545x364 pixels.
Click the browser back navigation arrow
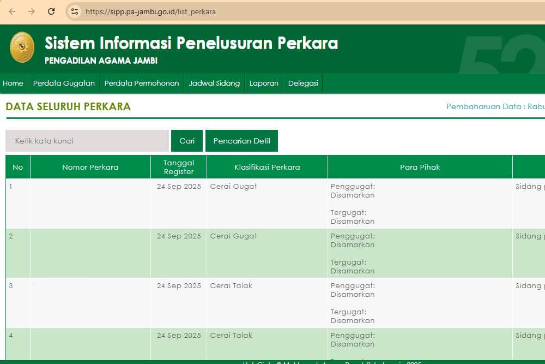coord(12,10)
